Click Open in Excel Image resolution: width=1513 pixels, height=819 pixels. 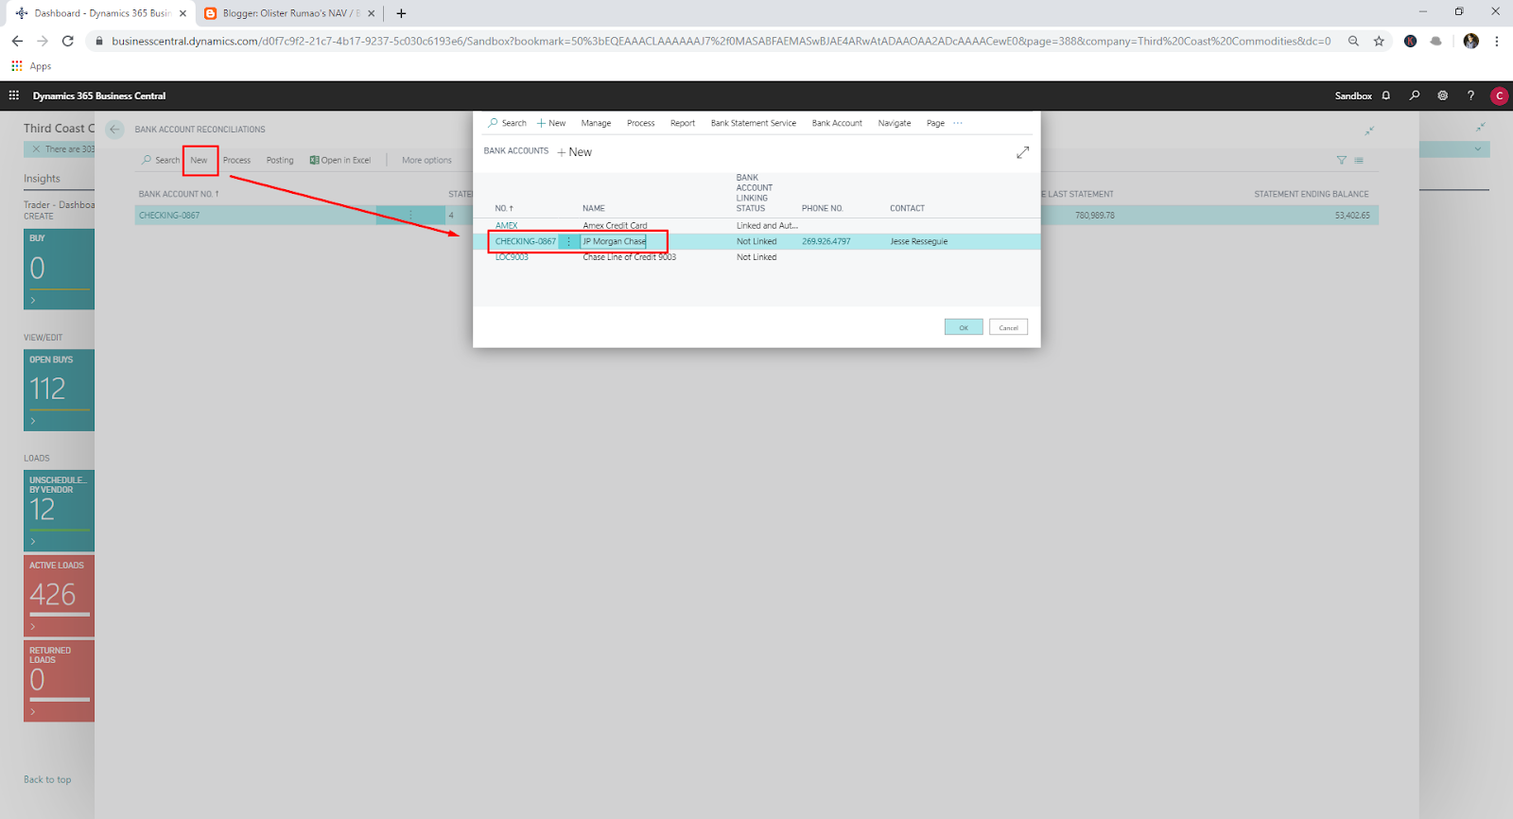[x=340, y=160]
